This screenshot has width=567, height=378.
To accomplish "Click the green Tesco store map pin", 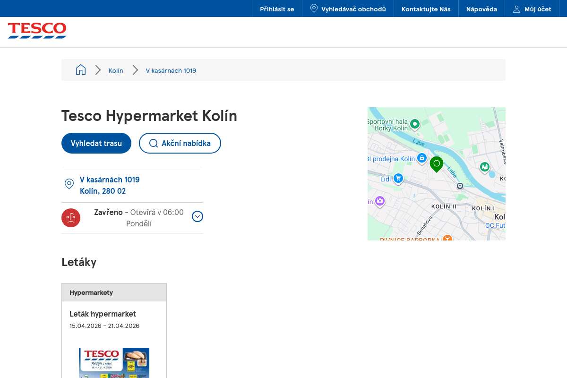I will (437, 163).
